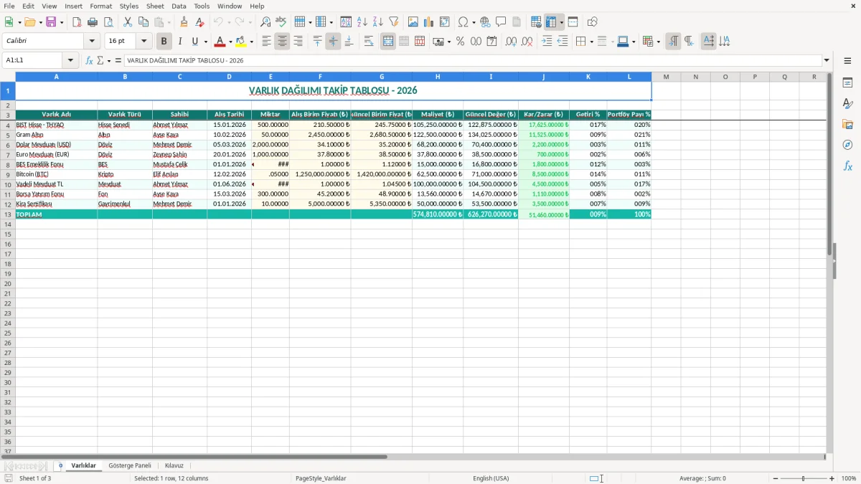861x484 pixels.
Task: Apply the yellow background color swatch
Action: pyautogui.click(x=242, y=42)
